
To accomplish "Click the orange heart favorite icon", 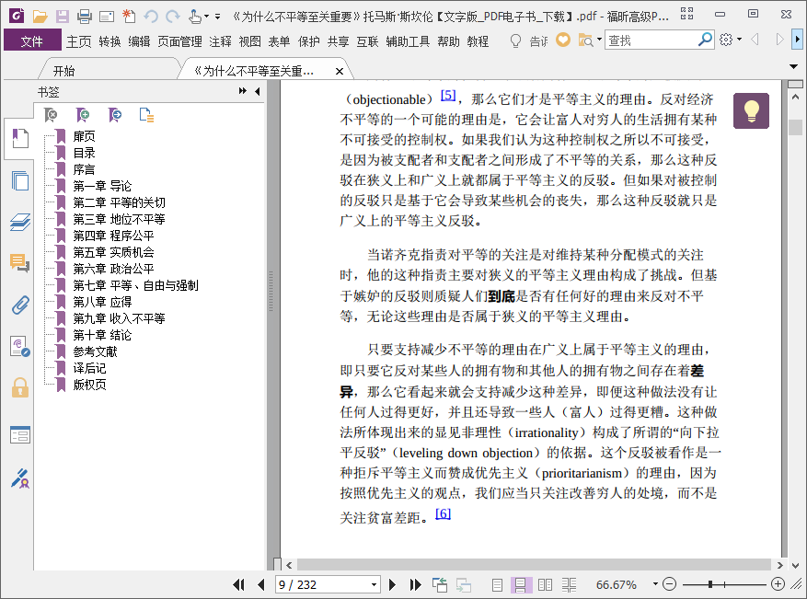I will pyautogui.click(x=563, y=40).
